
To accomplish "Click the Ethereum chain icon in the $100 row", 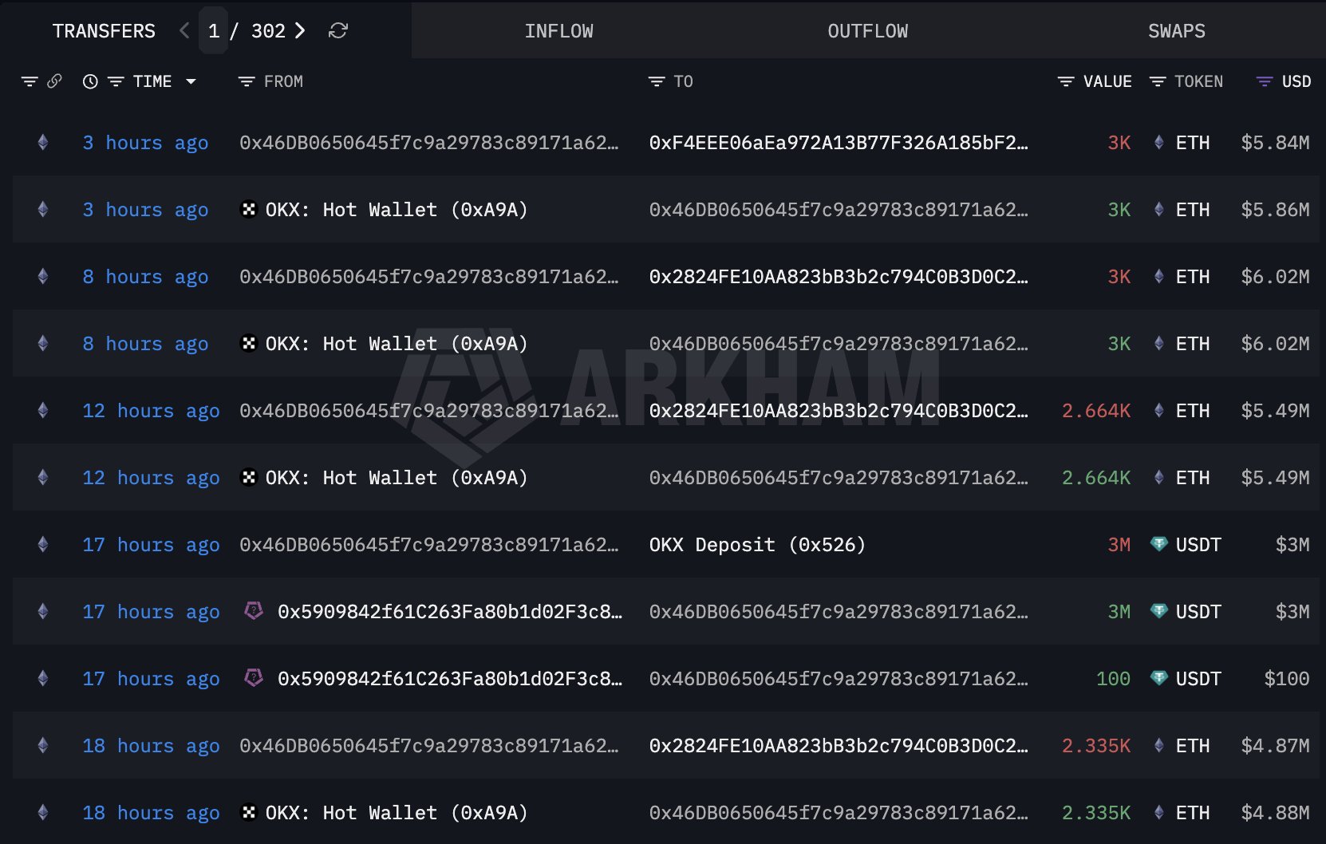I will pyautogui.click(x=43, y=679).
